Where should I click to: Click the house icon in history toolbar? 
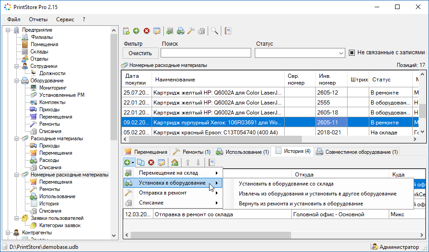pos(174,162)
